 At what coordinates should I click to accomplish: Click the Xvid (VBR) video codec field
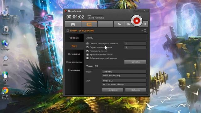coord(124,72)
